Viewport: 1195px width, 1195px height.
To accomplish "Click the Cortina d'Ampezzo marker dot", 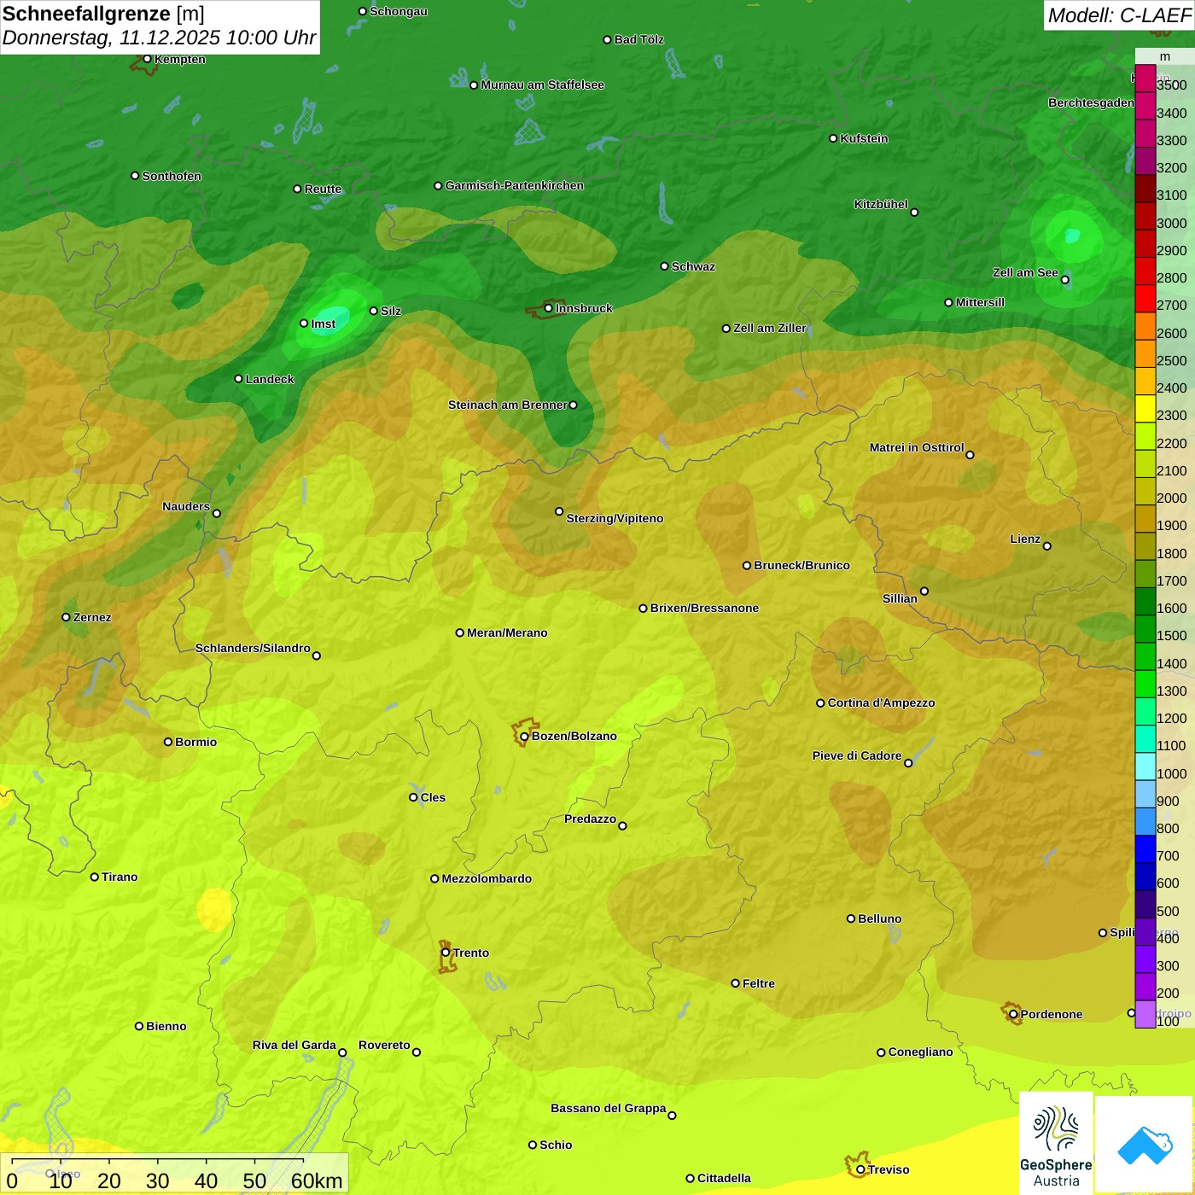I will point(820,703).
